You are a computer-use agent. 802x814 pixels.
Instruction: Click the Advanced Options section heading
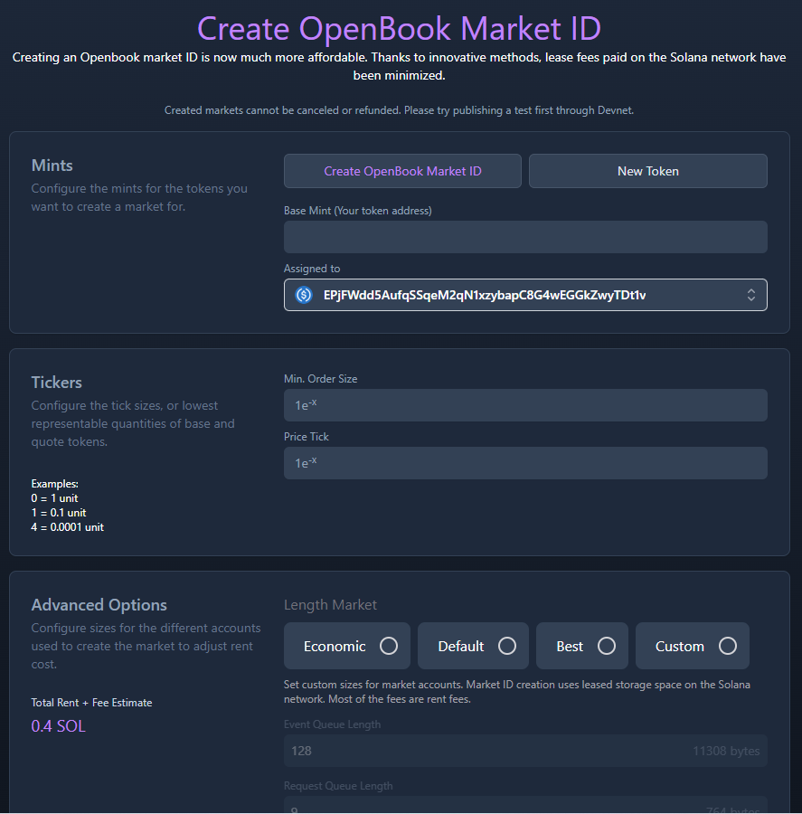99,604
